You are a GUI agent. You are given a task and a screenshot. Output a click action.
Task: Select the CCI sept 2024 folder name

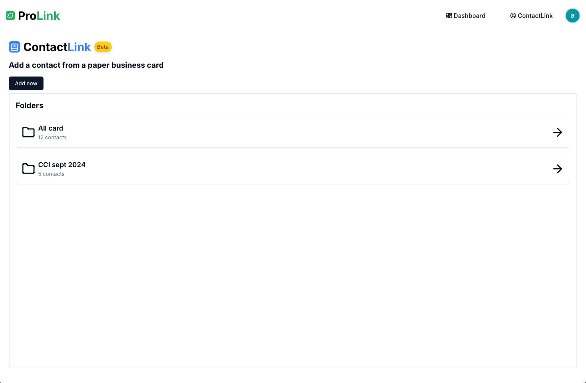[62, 165]
